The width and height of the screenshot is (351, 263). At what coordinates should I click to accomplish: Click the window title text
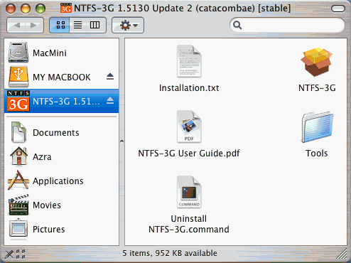182,9
